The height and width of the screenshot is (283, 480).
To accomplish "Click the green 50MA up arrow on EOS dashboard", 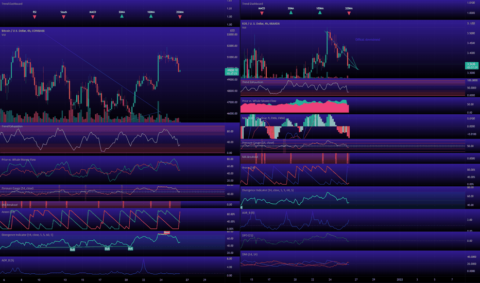I will click(x=291, y=12).
